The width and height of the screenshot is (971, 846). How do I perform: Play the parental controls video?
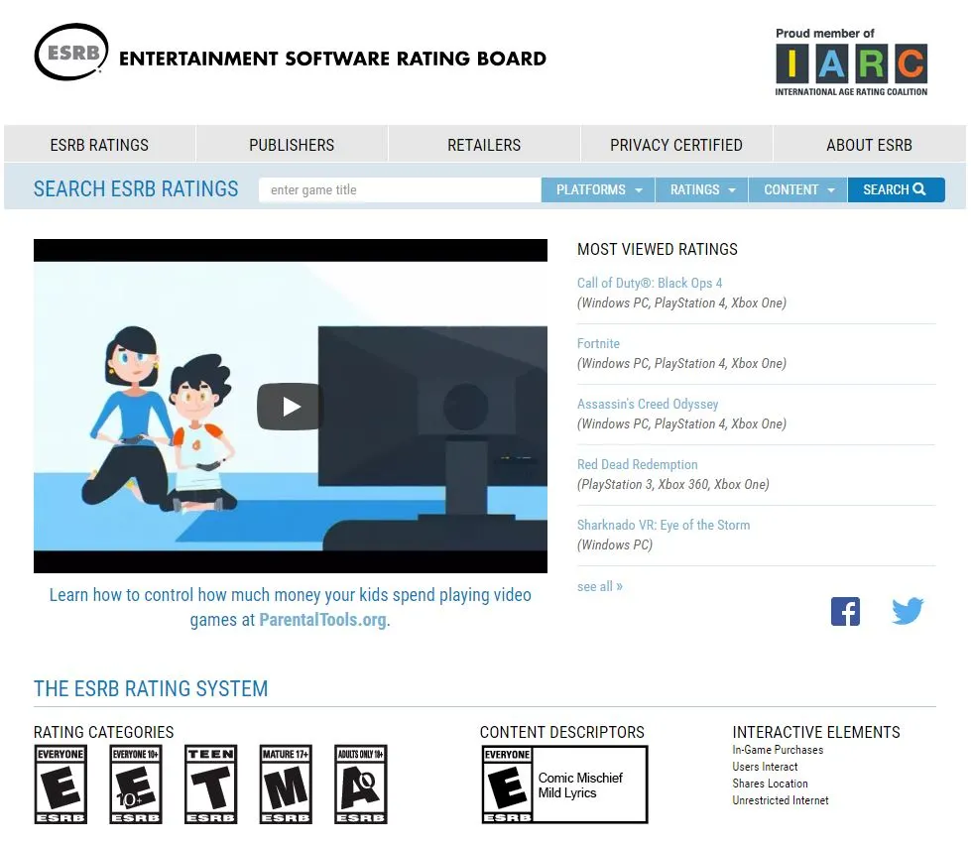click(290, 406)
